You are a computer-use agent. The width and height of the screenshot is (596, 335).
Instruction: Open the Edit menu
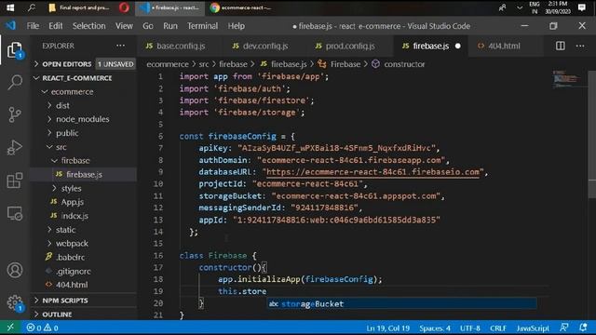pos(56,26)
